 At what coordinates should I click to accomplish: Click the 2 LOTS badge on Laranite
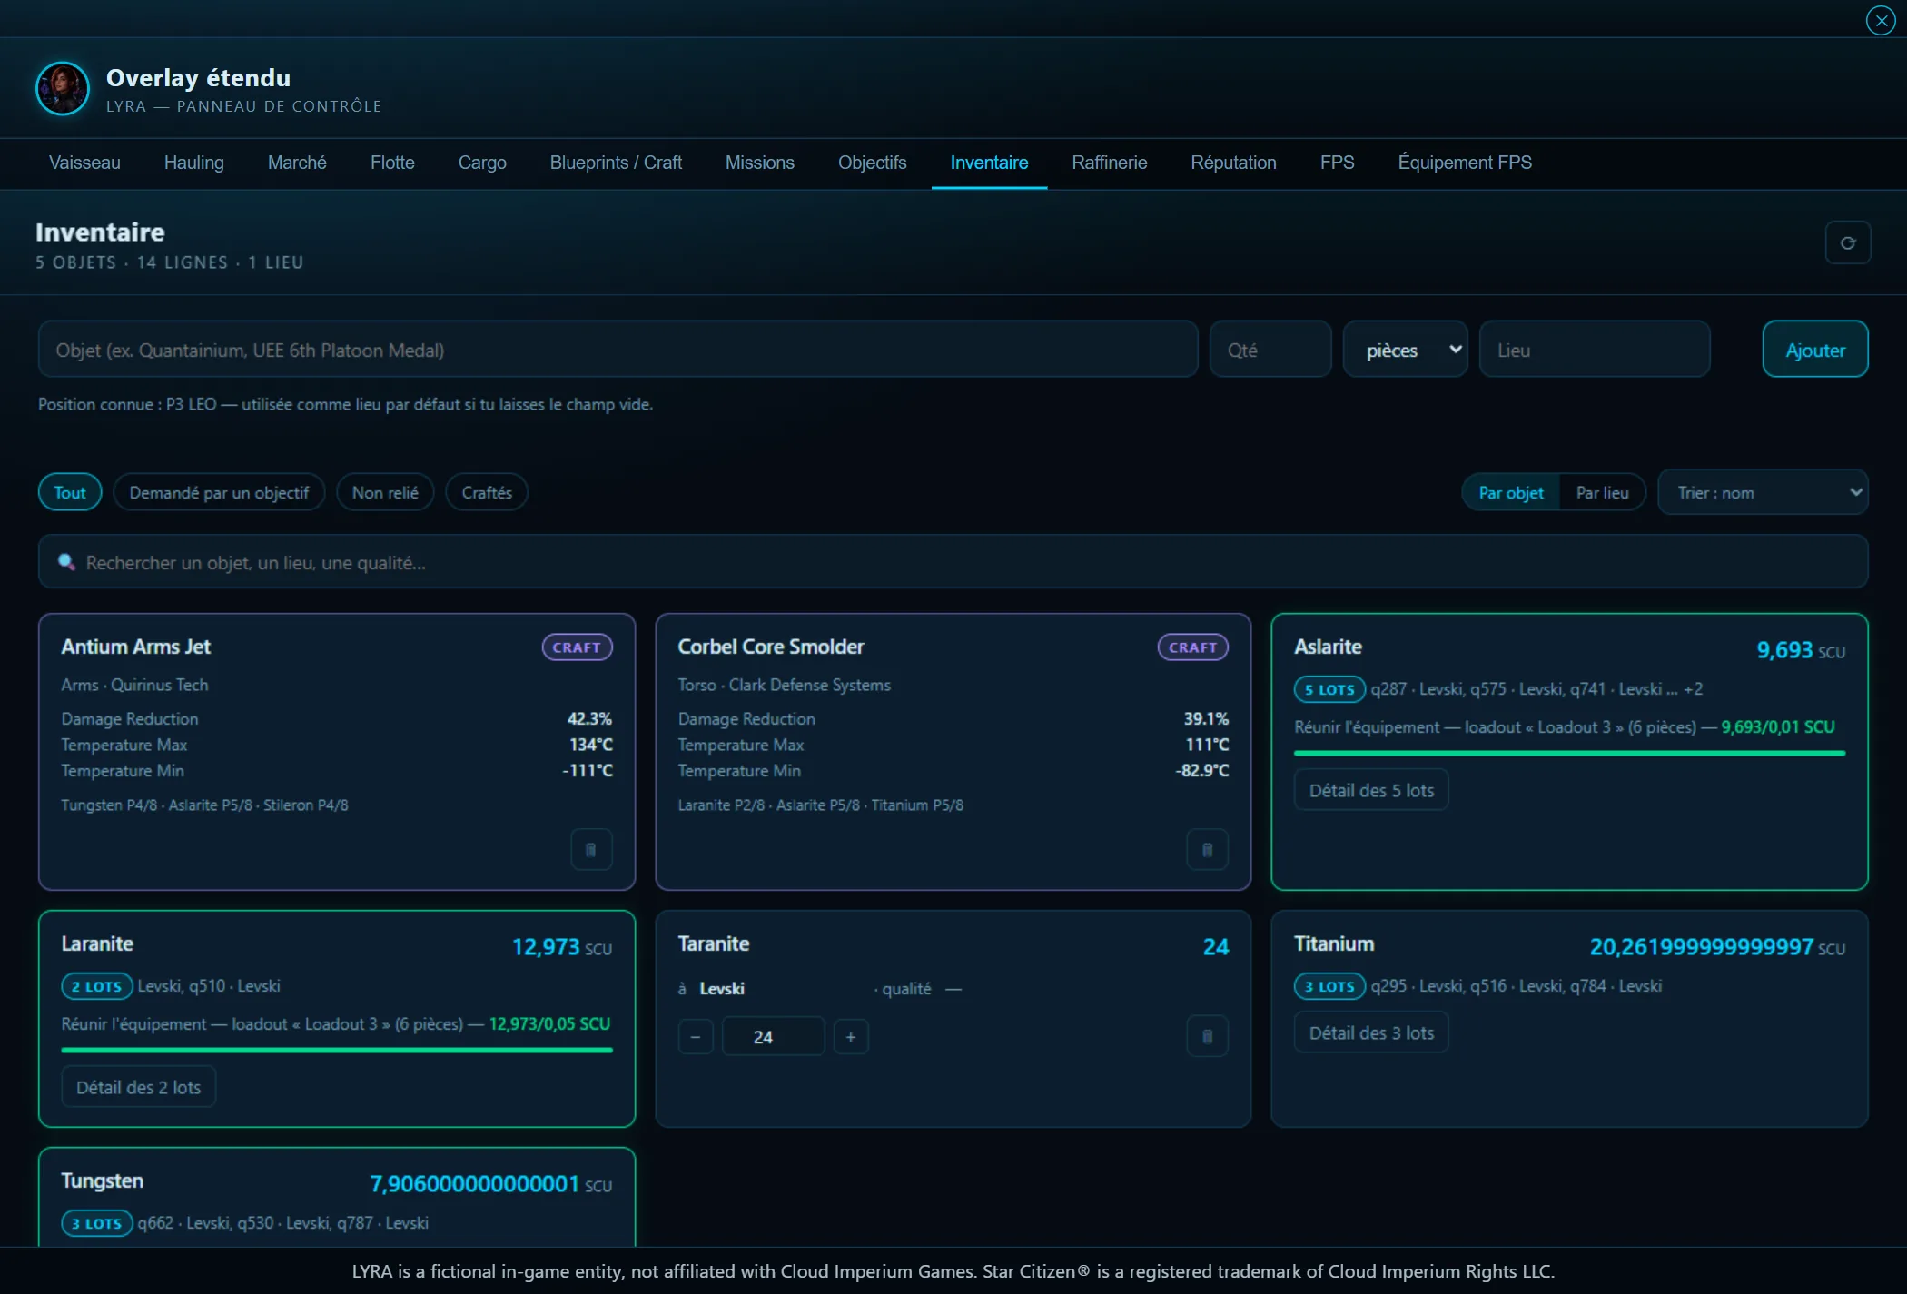[97, 986]
